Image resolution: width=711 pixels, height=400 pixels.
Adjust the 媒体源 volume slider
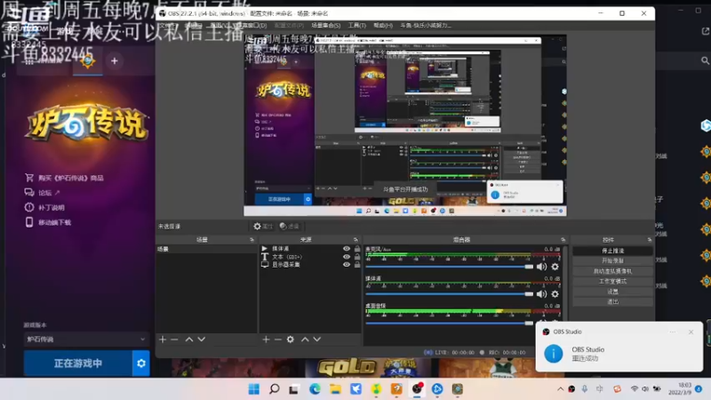point(450,294)
